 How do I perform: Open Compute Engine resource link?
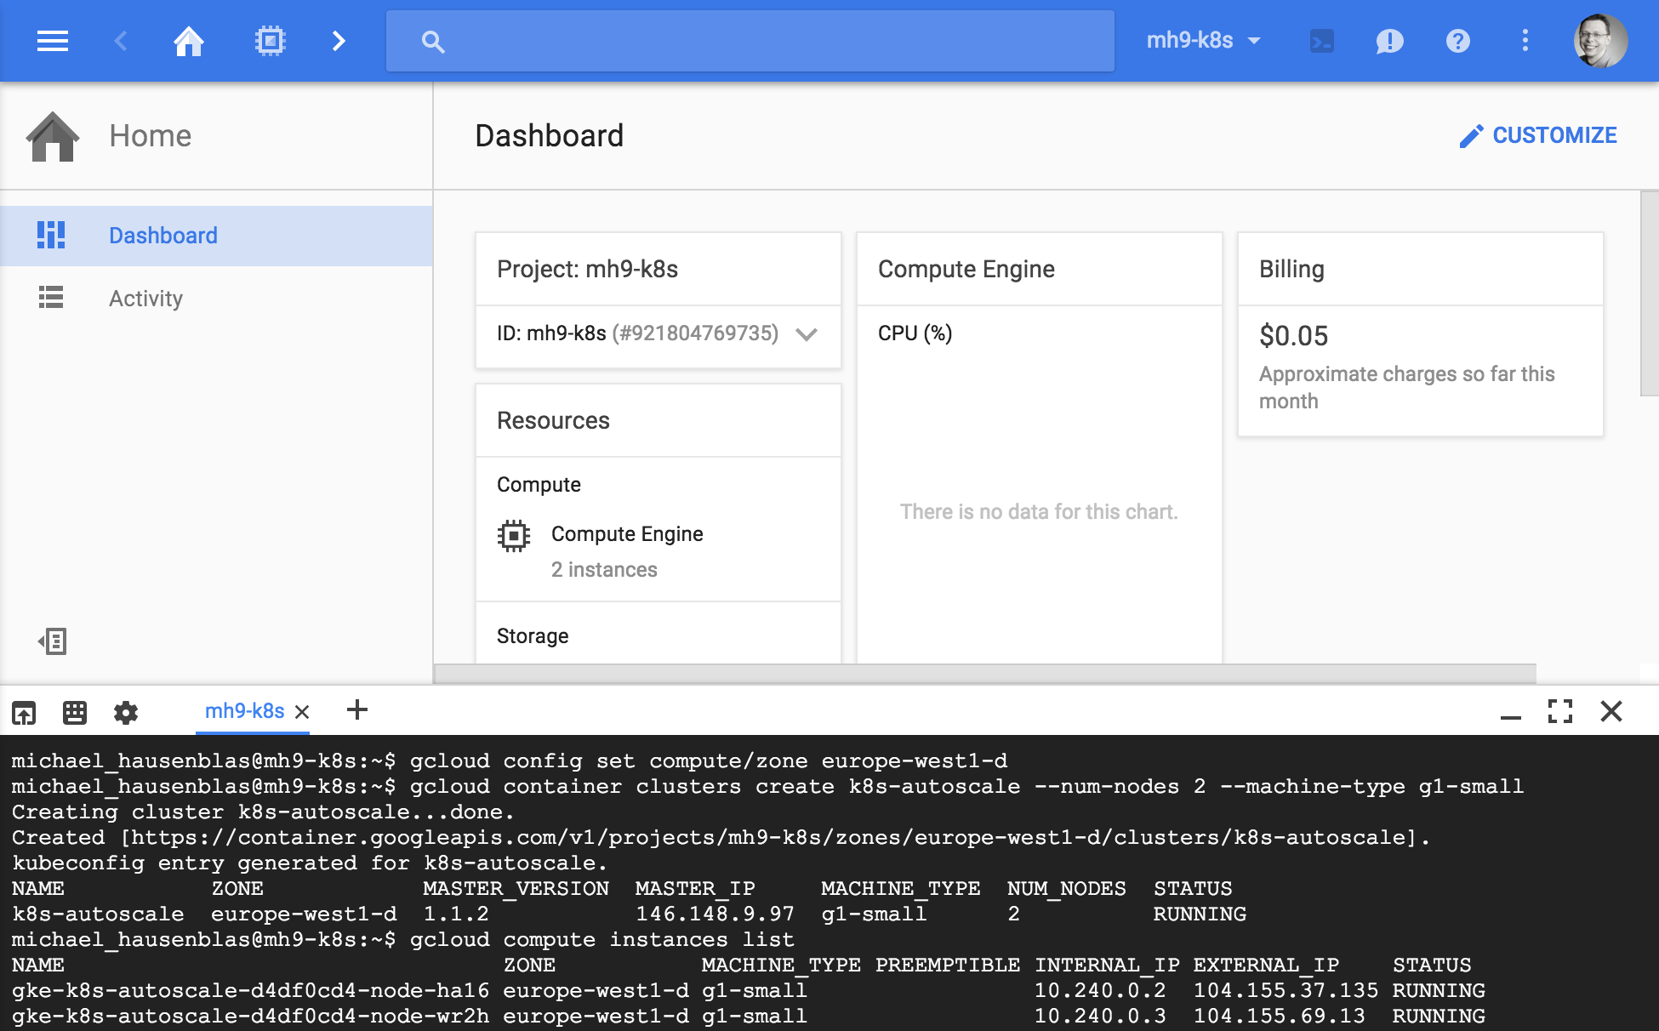pyautogui.click(x=627, y=533)
